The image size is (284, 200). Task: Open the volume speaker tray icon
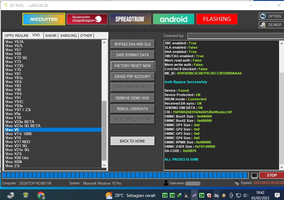point(246,195)
